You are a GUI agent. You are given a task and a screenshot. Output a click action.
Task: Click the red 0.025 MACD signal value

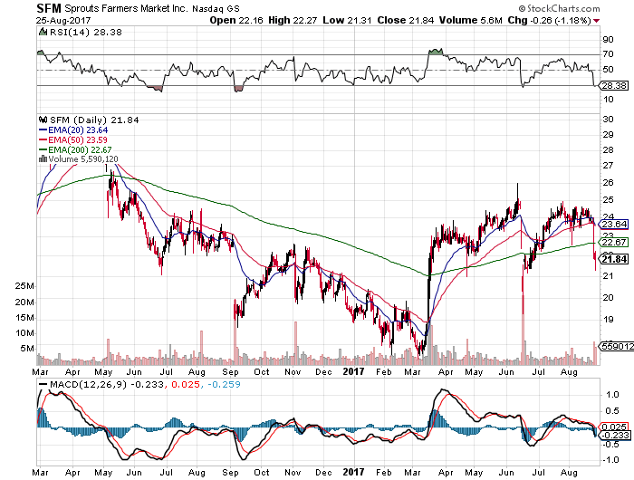click(185, 385)
